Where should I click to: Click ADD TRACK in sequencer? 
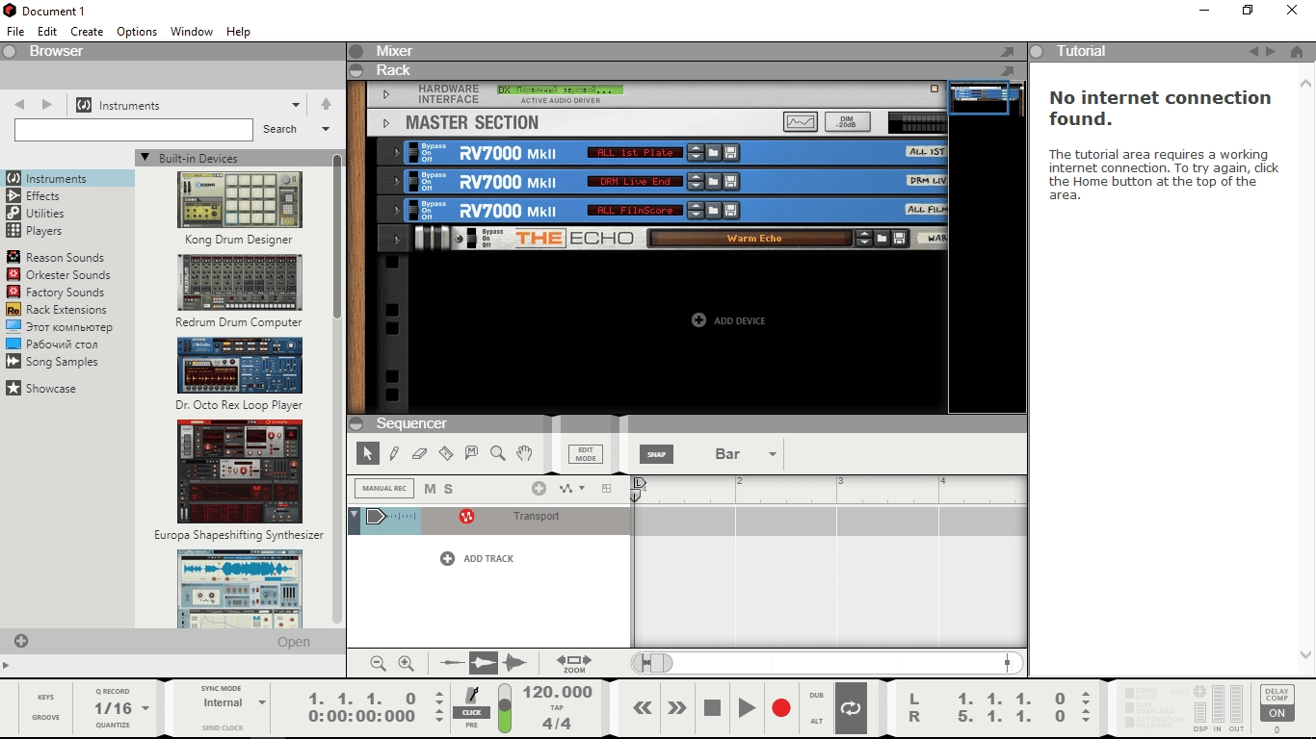point(477,559)
